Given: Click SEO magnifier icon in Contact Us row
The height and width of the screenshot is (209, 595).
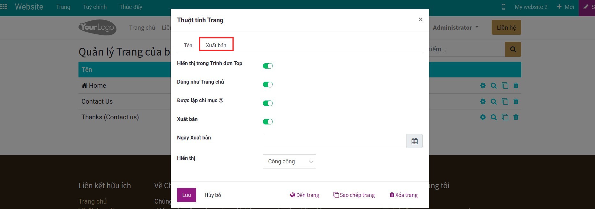Looking at the screenshot, I should coord(494,101).
